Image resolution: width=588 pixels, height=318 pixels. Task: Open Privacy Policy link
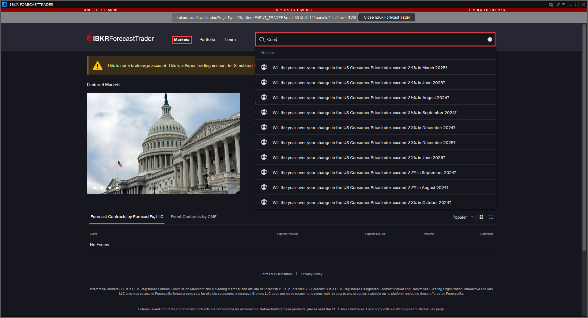pos(312,274)
